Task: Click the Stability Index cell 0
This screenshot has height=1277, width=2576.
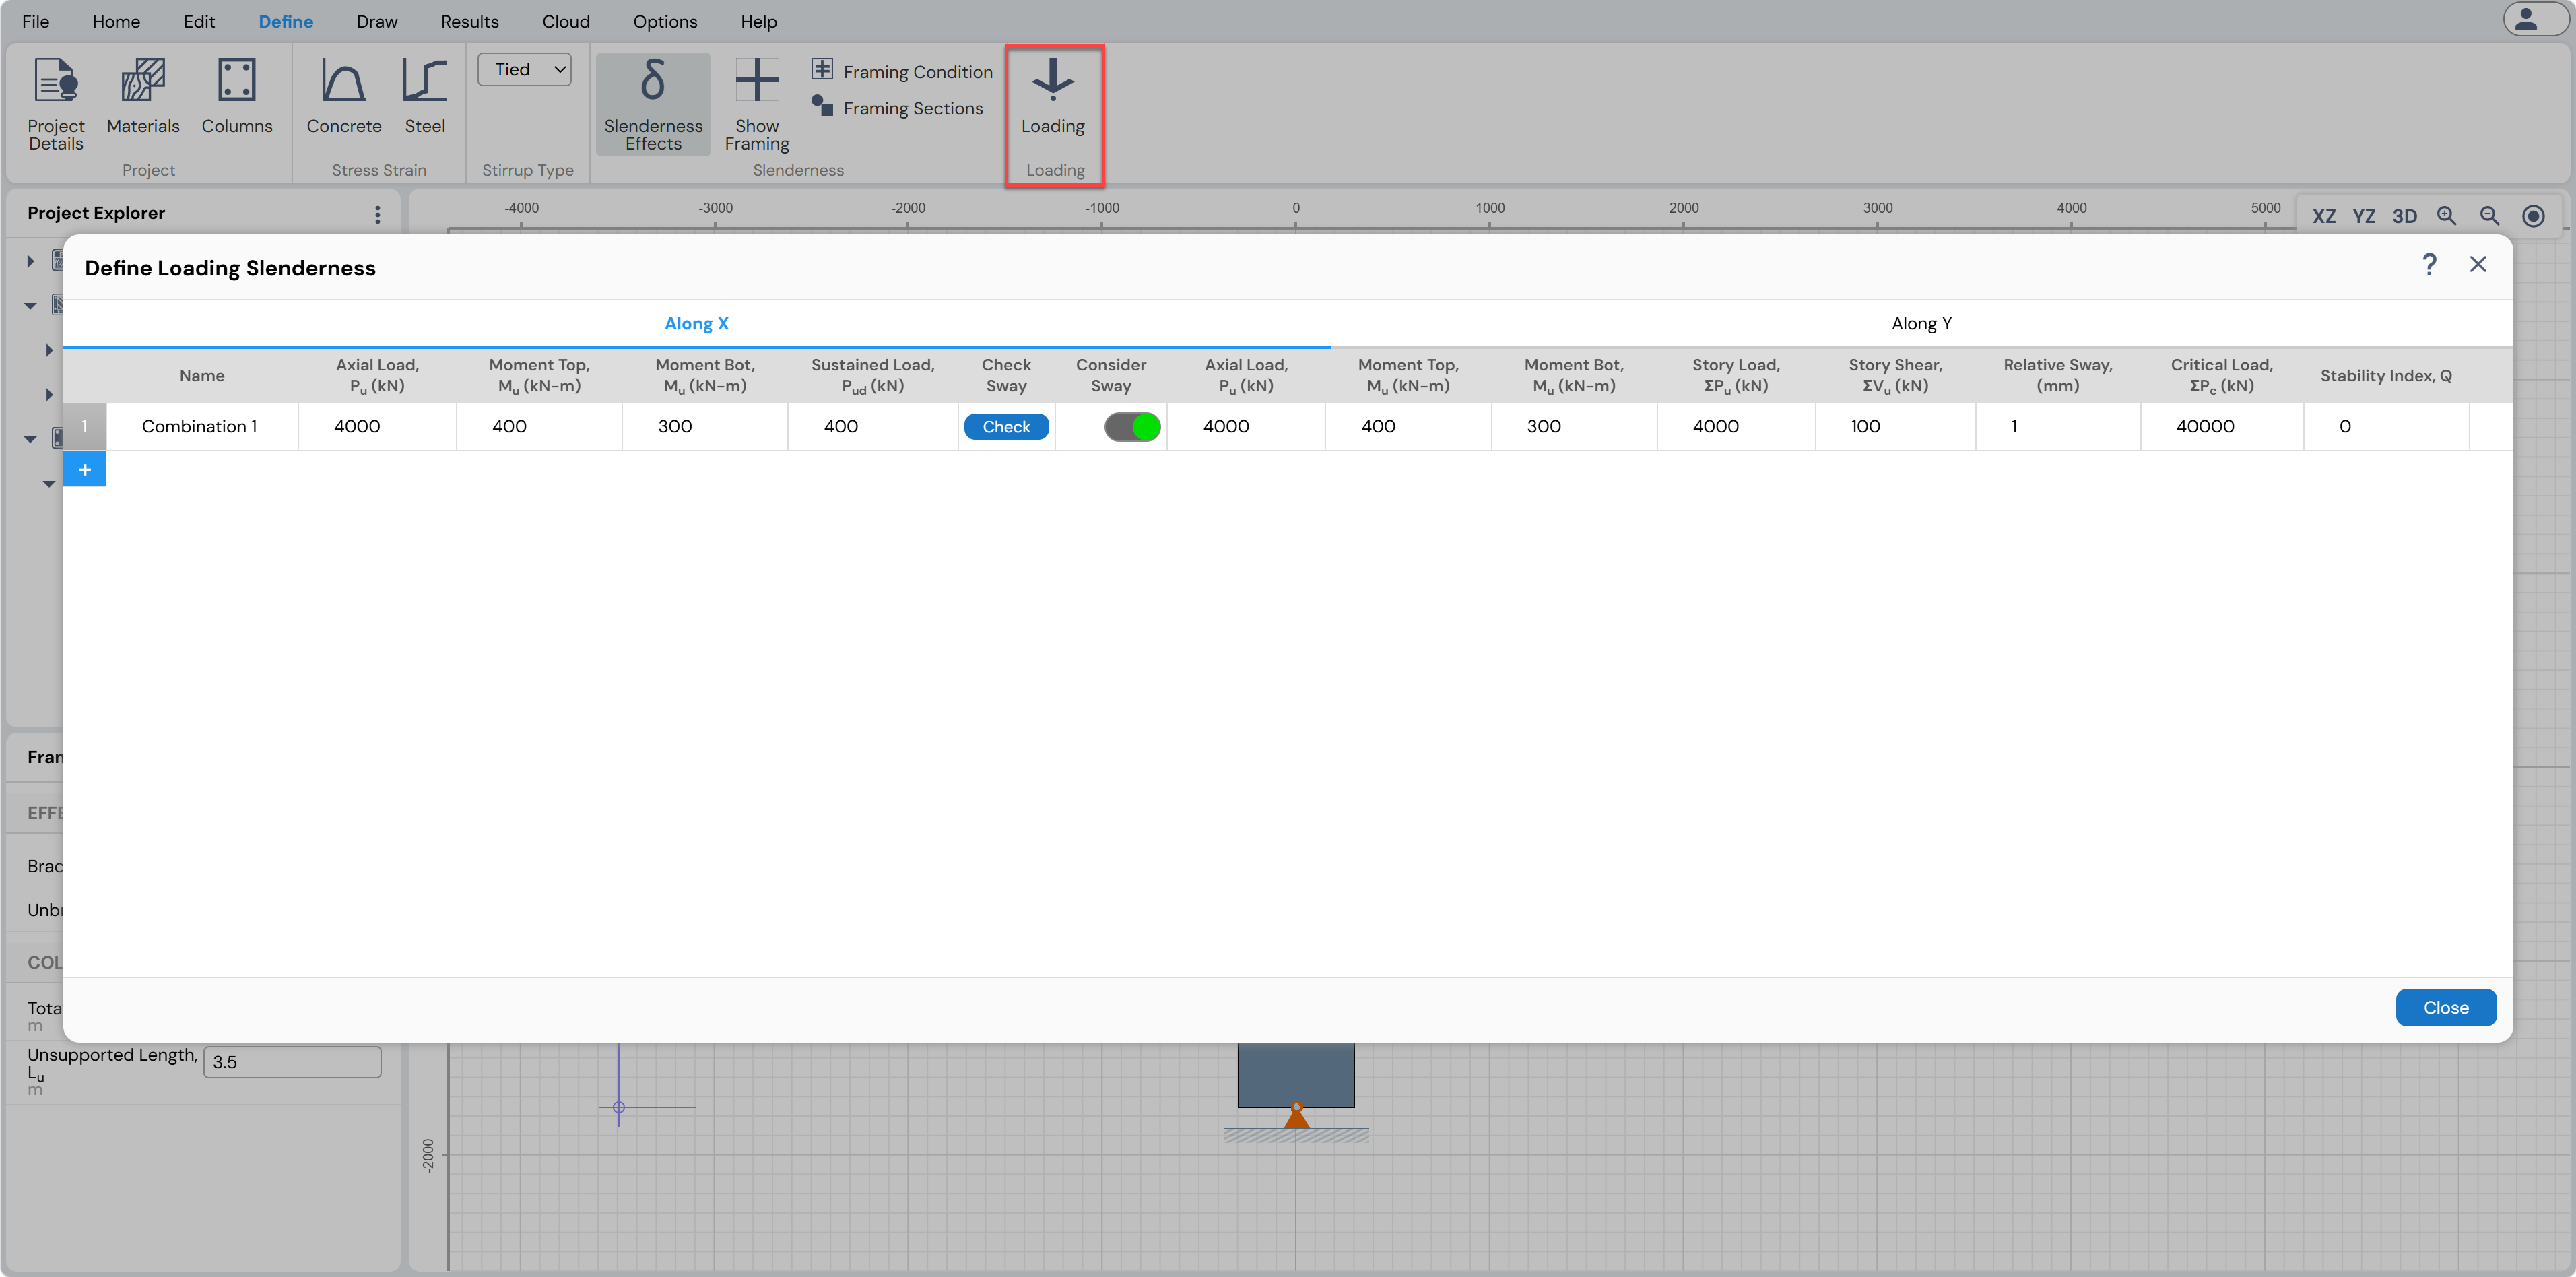Action: [2386, 427]
